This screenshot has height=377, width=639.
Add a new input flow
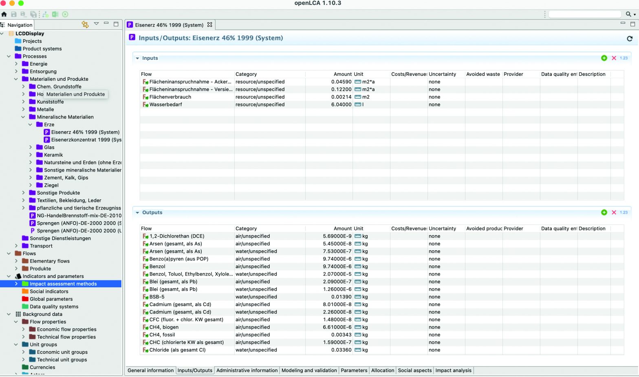pos(604,58)
